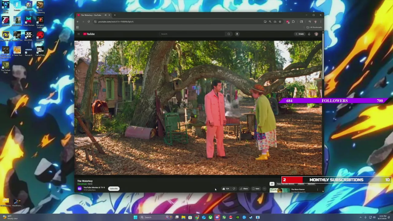This screenshot has width=393, height=221.
Task: Open the Halo Infinite desktop shortcut
Action: click(17, 21)
